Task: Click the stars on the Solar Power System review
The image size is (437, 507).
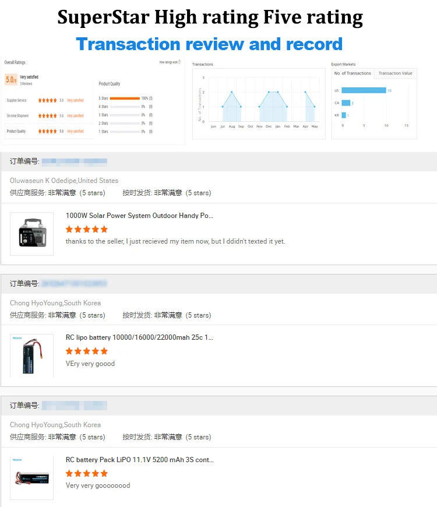Action: pos(87,229)
